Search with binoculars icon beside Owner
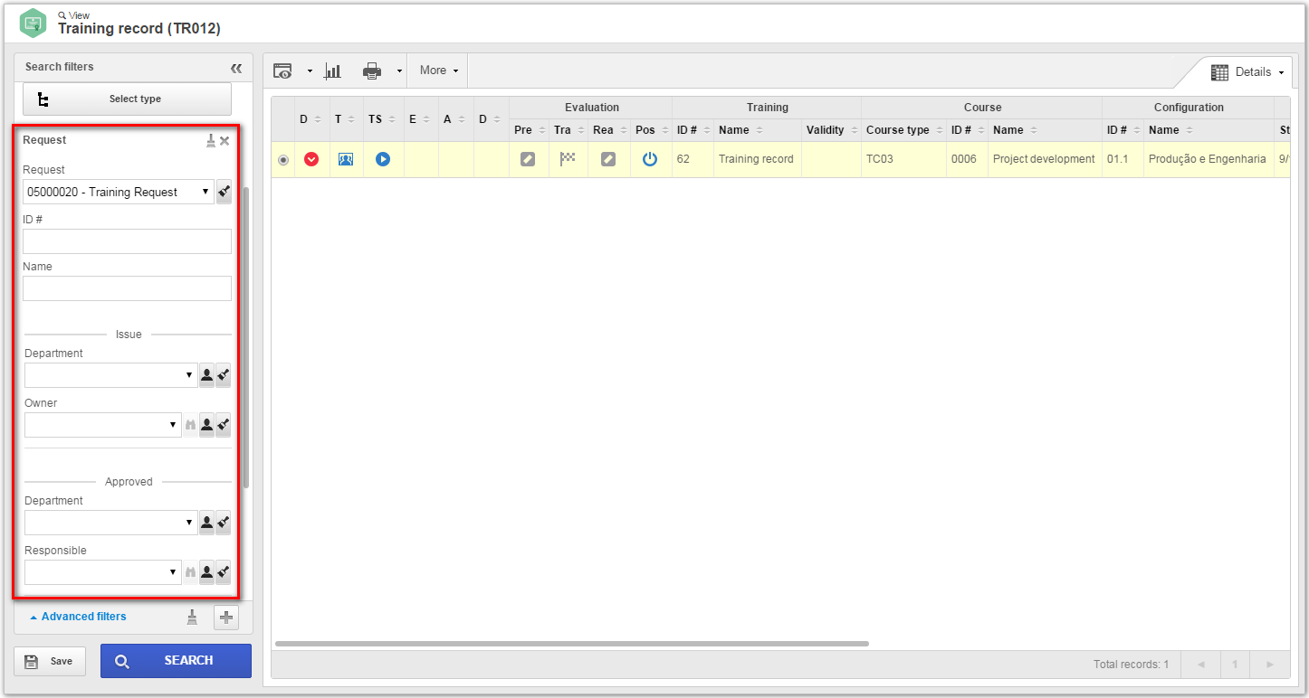Screen dimensions: 1309x698 190,425
